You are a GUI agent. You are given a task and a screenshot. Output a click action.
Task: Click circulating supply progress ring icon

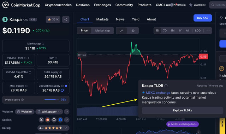point(62,90)
